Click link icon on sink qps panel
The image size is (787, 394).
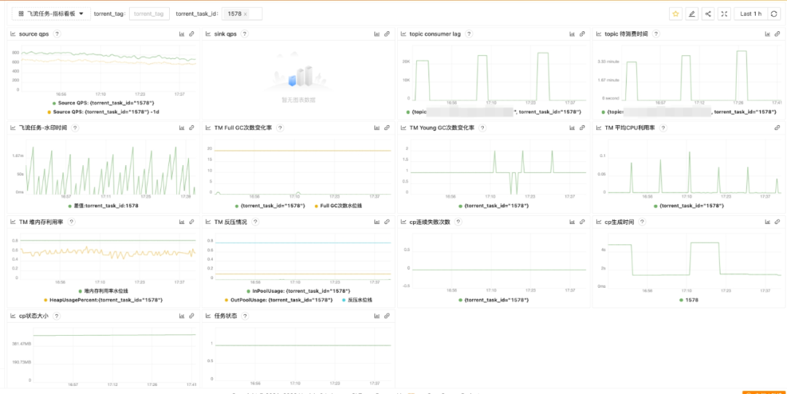pyautogui.click(x=386, y=34)
